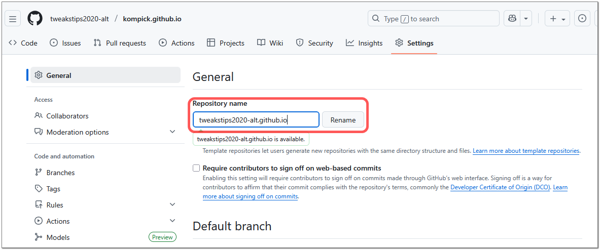Open the Actions tab
Viewport: 600px width, 250px height.
(177, 43)
